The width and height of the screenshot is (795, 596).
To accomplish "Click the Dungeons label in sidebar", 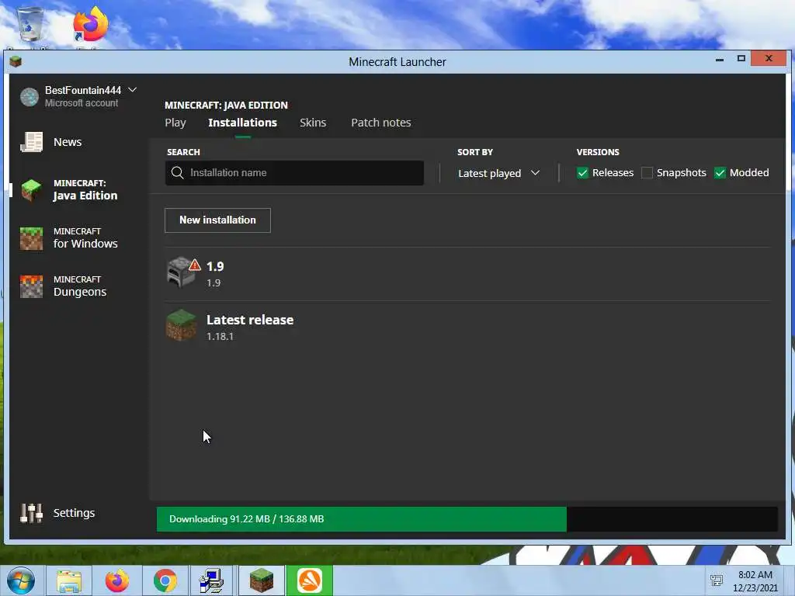I will tap(80, 292).
